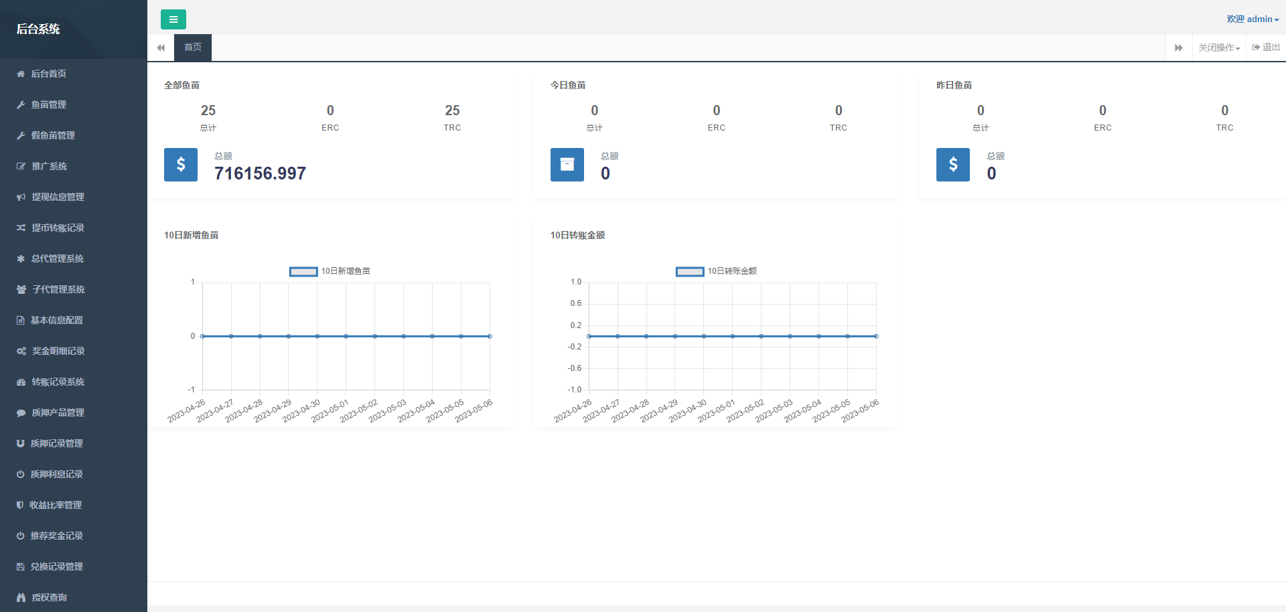Click the shuffle icon beside 提币转账记录

point(21,228)
